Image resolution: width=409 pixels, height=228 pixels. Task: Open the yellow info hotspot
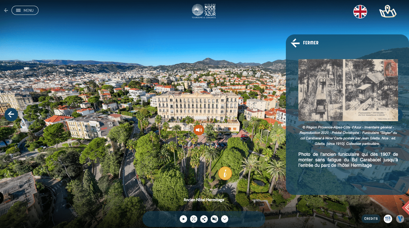point(225,173)
